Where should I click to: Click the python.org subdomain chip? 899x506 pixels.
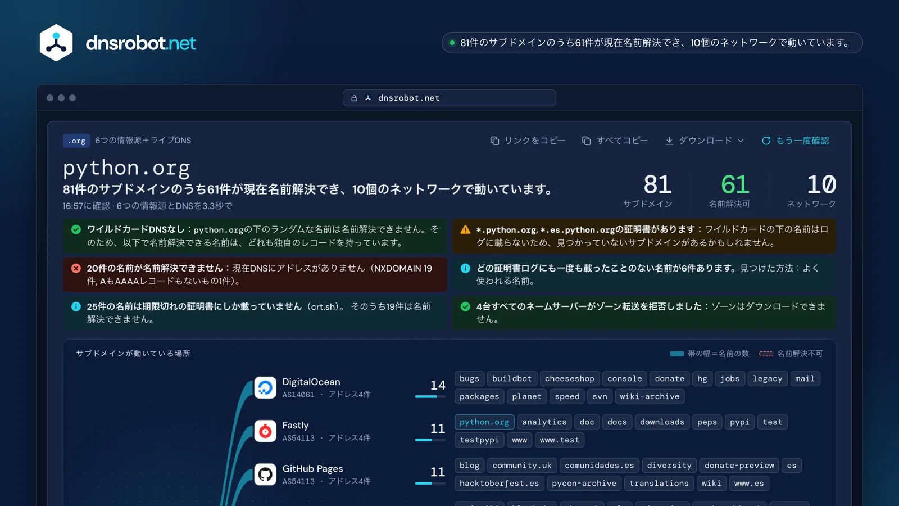click(484, 422)
